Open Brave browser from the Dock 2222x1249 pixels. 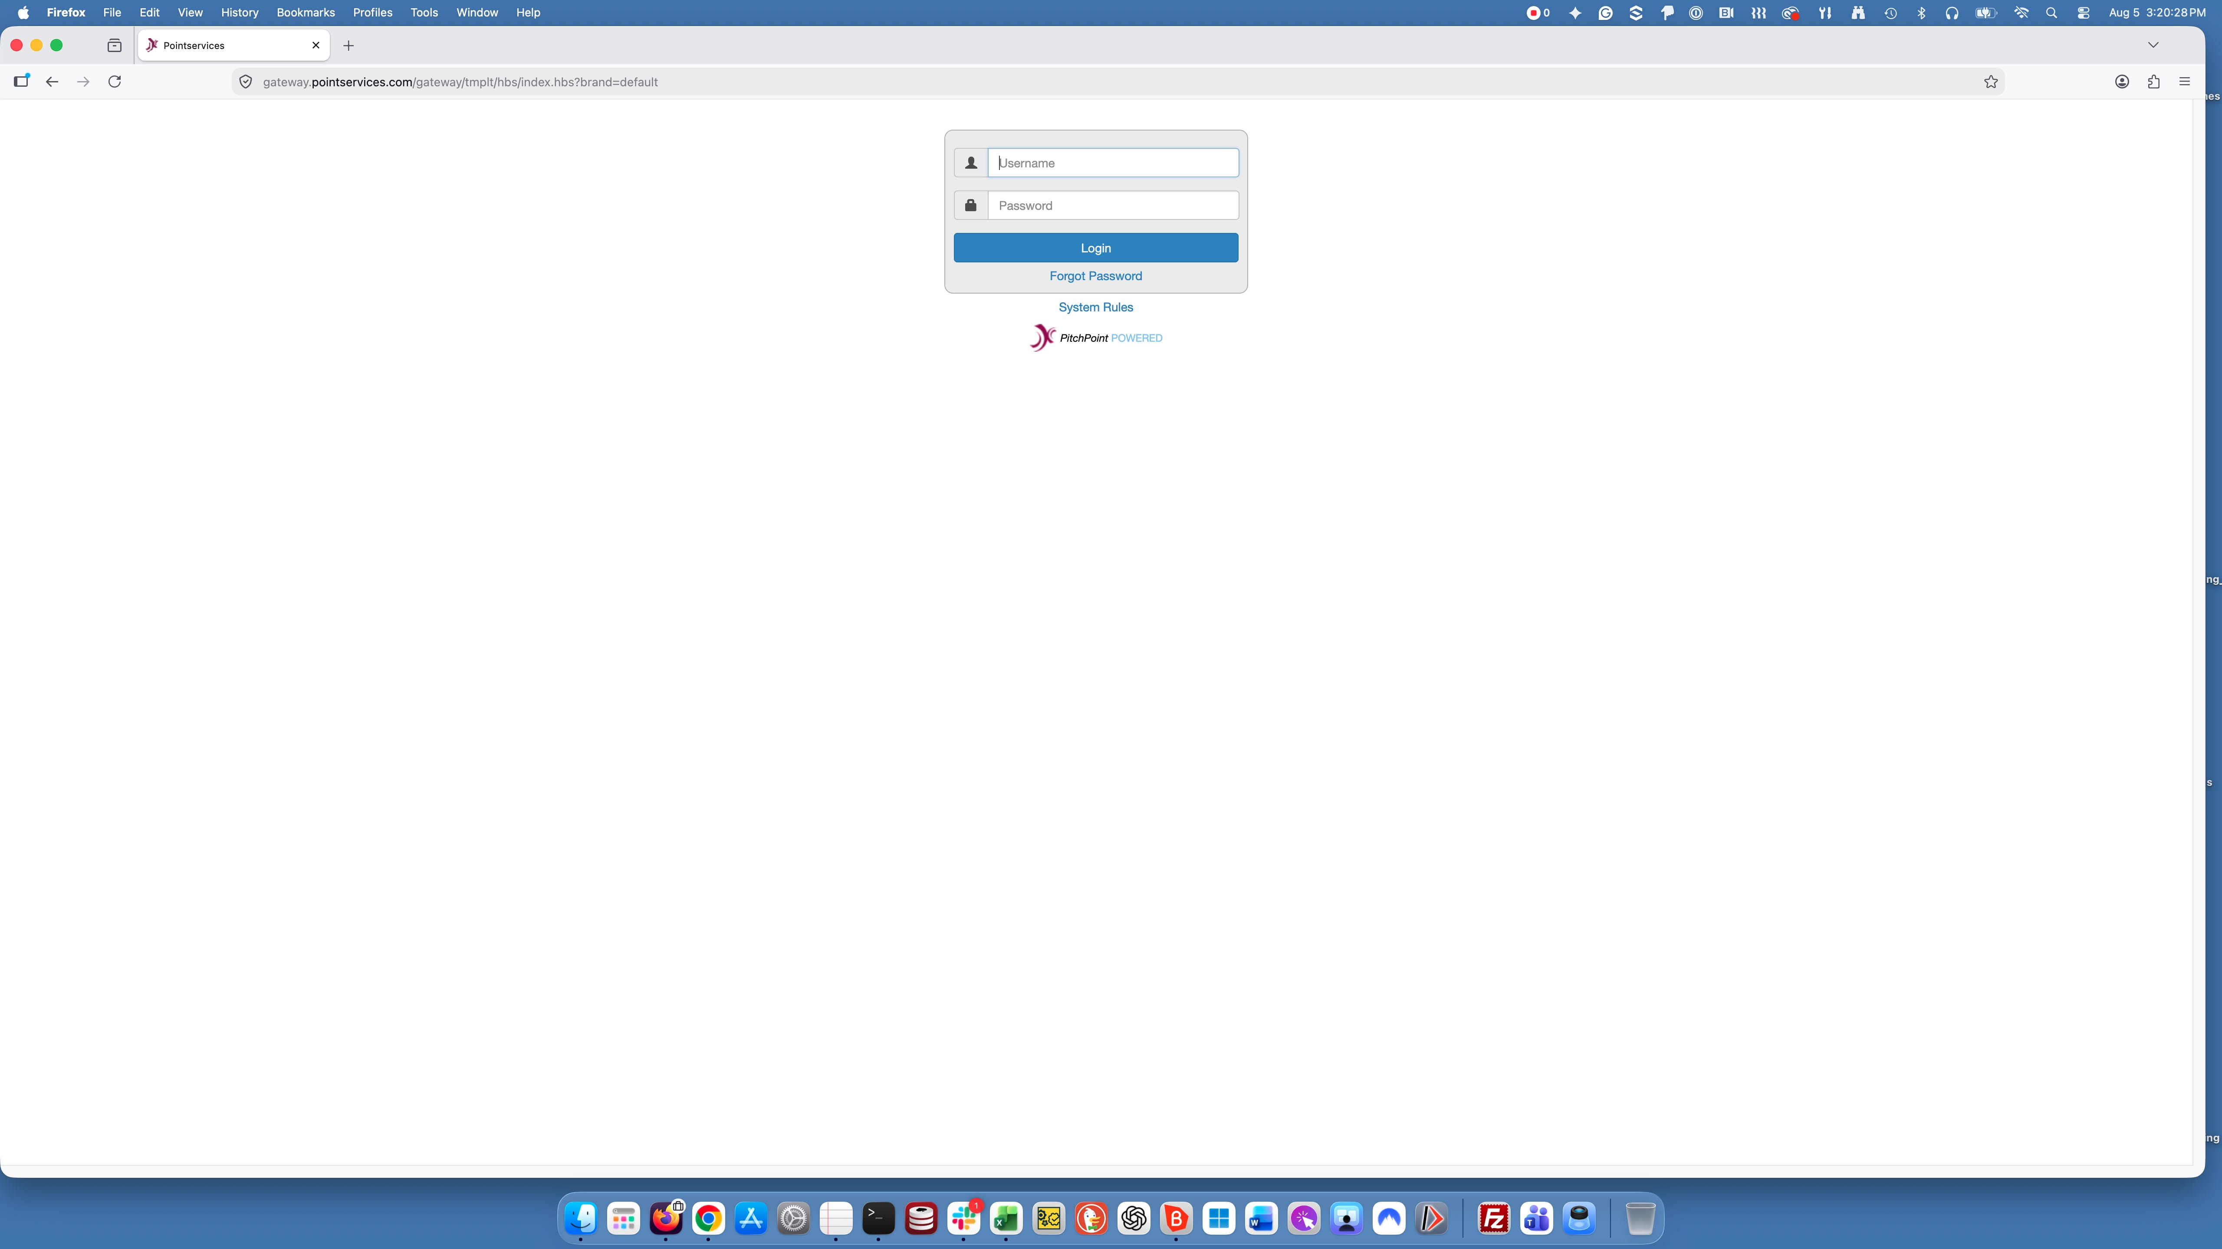1176,1219
